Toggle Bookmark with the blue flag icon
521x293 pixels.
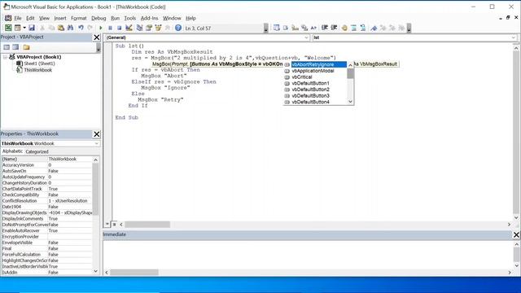tap(374, 28)
